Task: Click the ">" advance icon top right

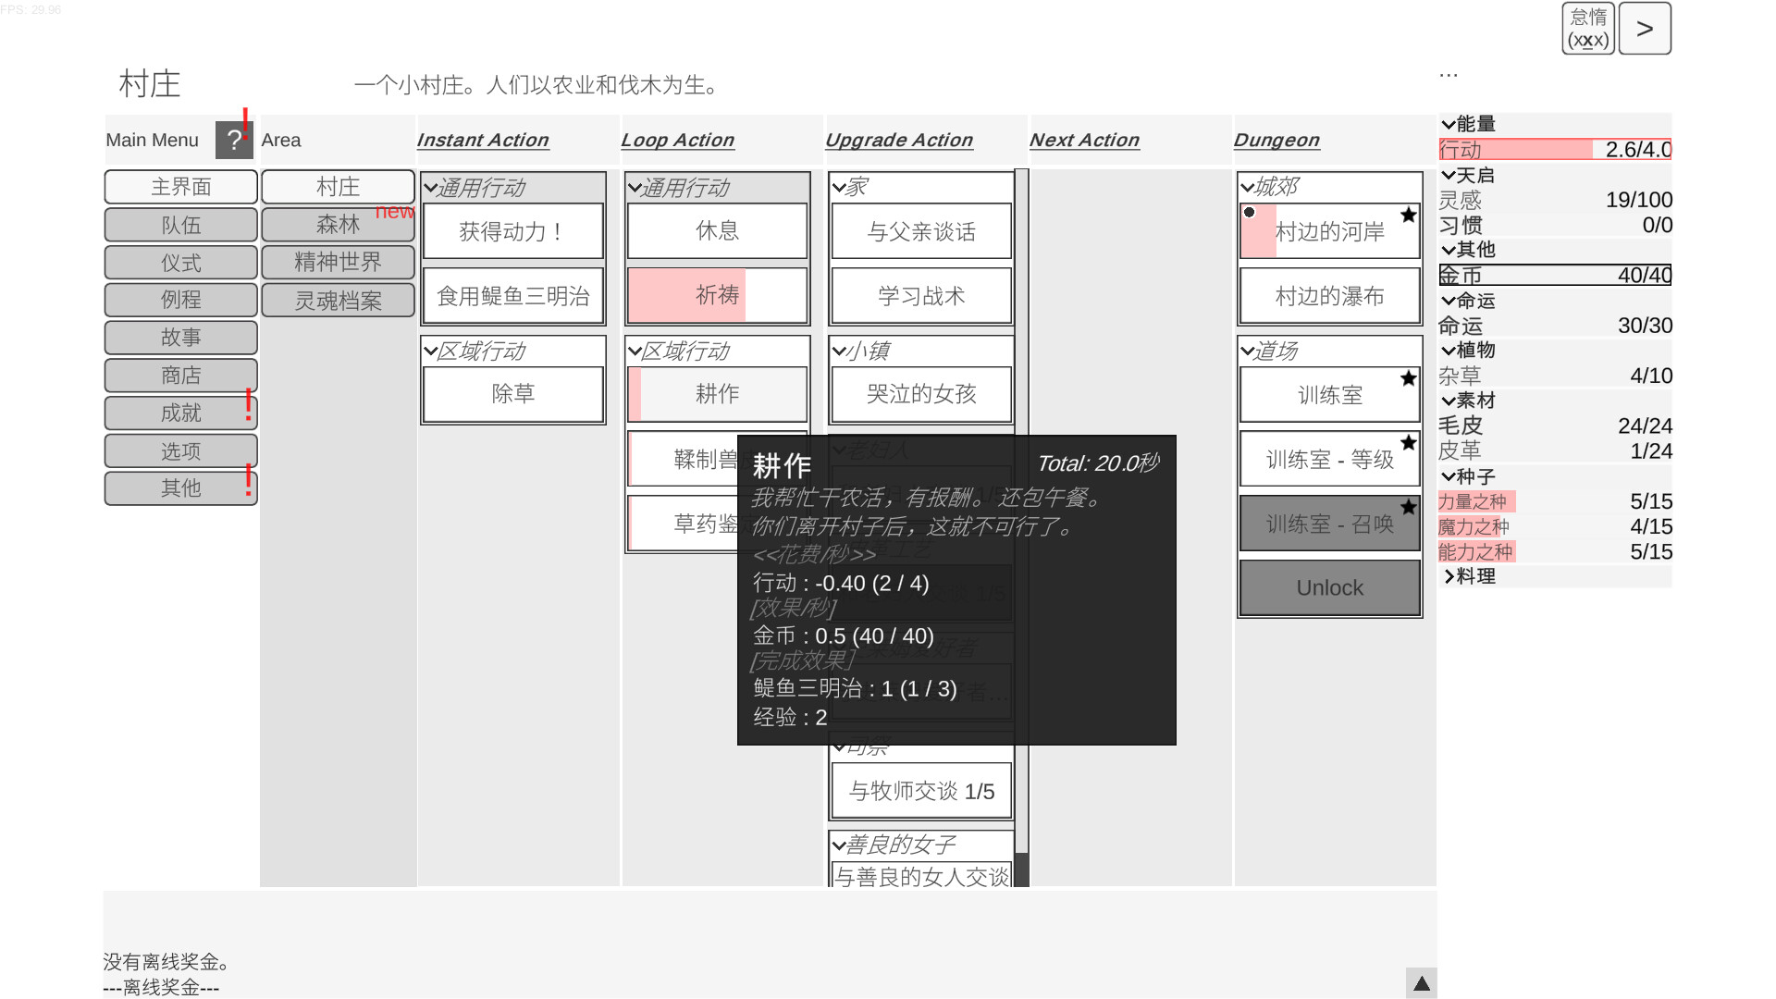Action: pos(1645,29)
